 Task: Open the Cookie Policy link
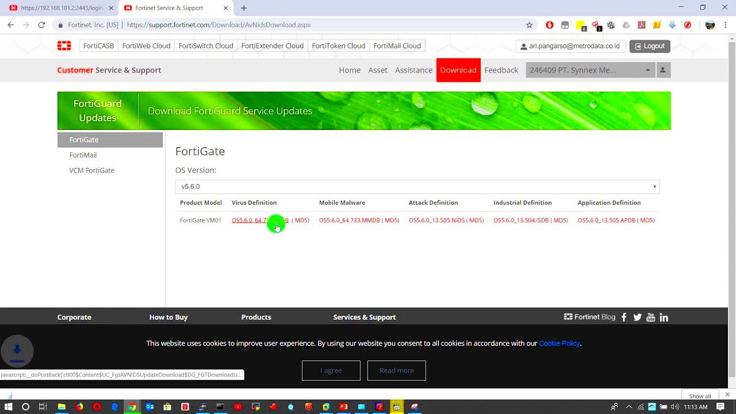559,343
